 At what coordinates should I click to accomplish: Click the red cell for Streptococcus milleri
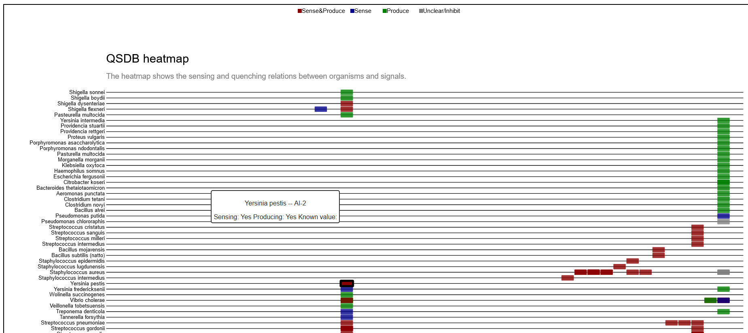pyautogui.click(x=697, y=239)
